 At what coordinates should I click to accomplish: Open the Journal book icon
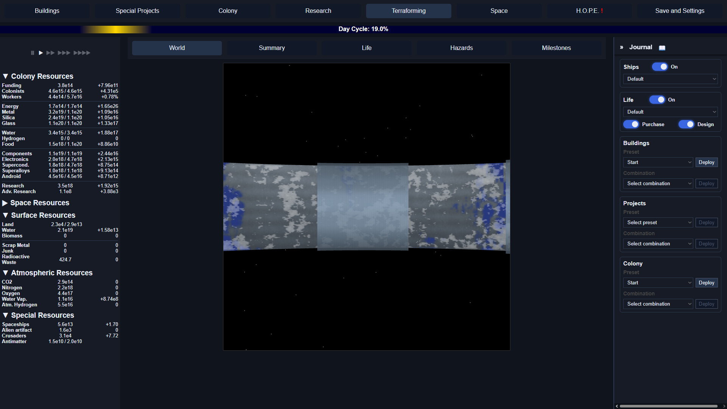(662, 48)
